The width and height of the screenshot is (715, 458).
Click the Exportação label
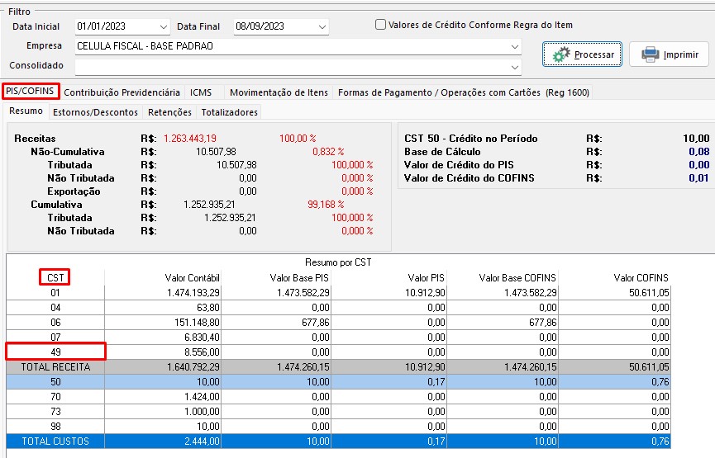tap(74, 191)
